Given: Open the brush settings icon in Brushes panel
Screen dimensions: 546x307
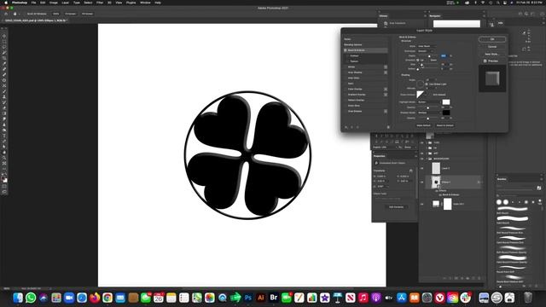Looking at the screenshot, I should pyautogui.click(x=539, y=188).
